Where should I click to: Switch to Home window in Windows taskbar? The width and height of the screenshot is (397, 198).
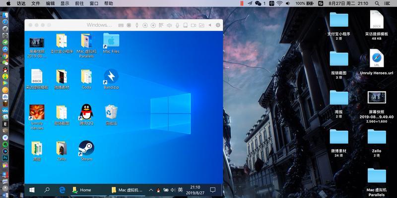[x=87, y=190]
